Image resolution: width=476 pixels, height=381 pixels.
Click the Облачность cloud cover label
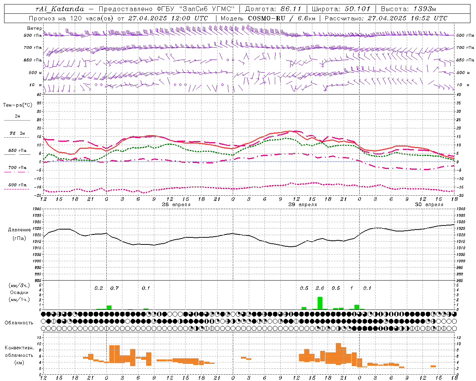pos(19,323)
